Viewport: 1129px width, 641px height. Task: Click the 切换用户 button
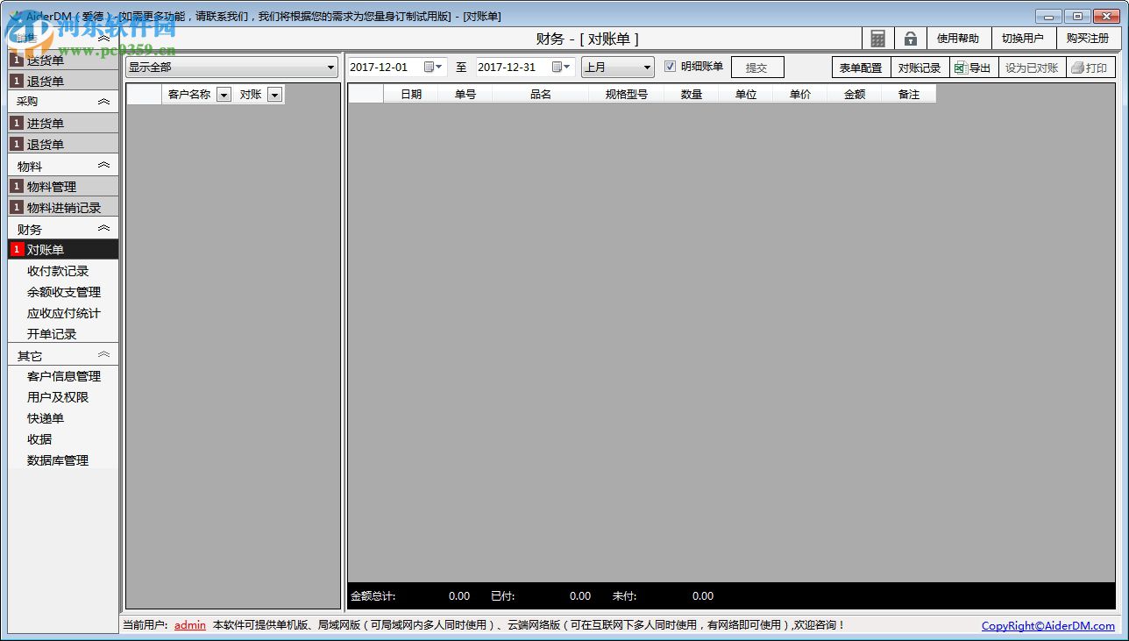[x=1023, y=39]
